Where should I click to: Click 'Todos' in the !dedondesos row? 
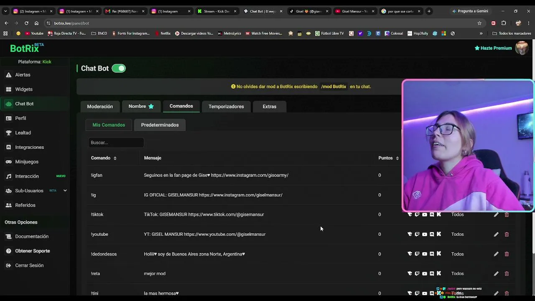pyautogui.click(x=457, y=254)
